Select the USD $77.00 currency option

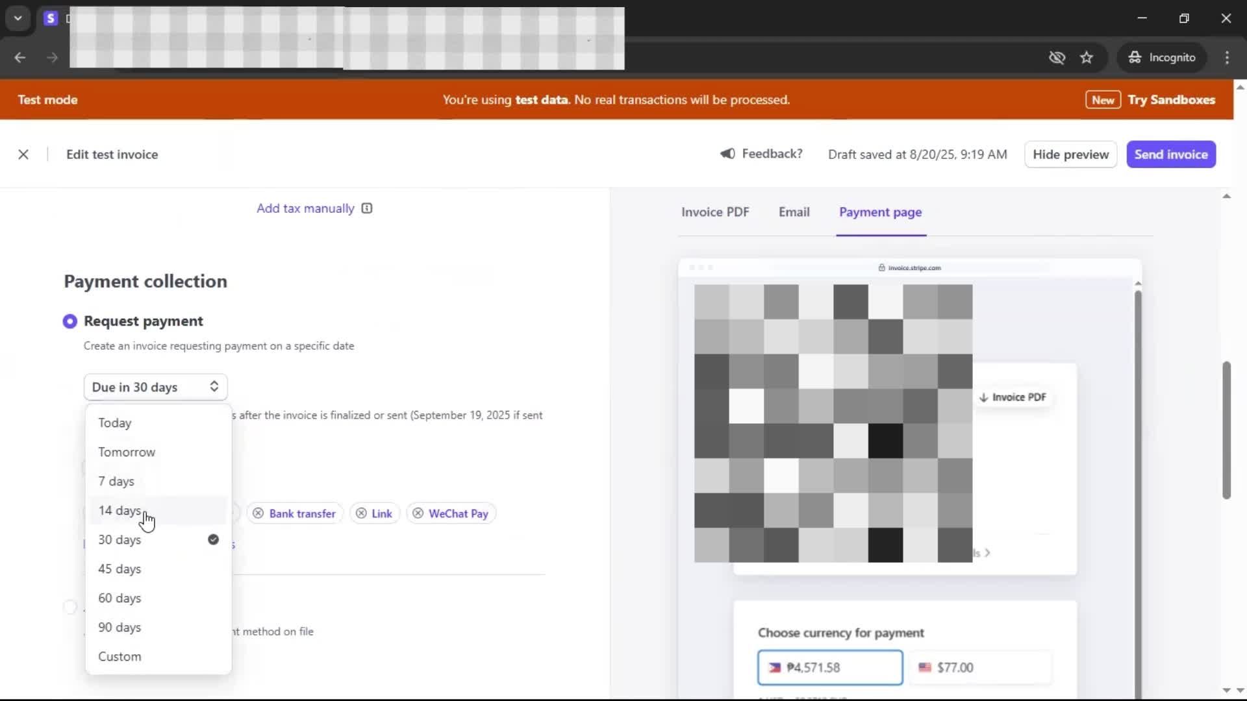click(x=981, y=667)
